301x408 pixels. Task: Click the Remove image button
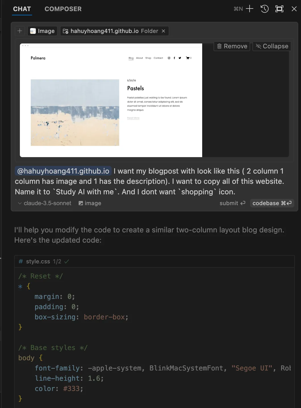click(232, 46)
